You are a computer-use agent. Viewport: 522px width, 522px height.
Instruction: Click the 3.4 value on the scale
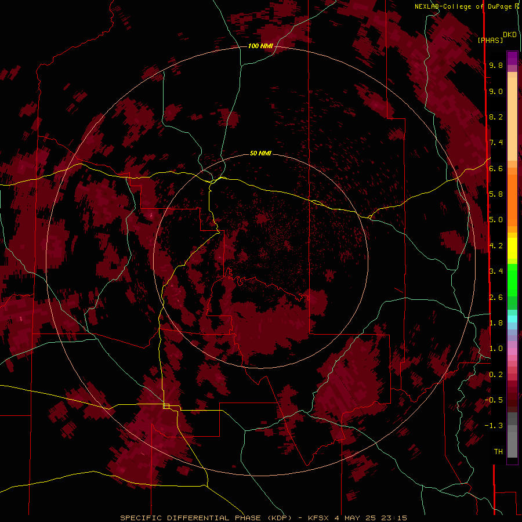click(x=496, y=271)
